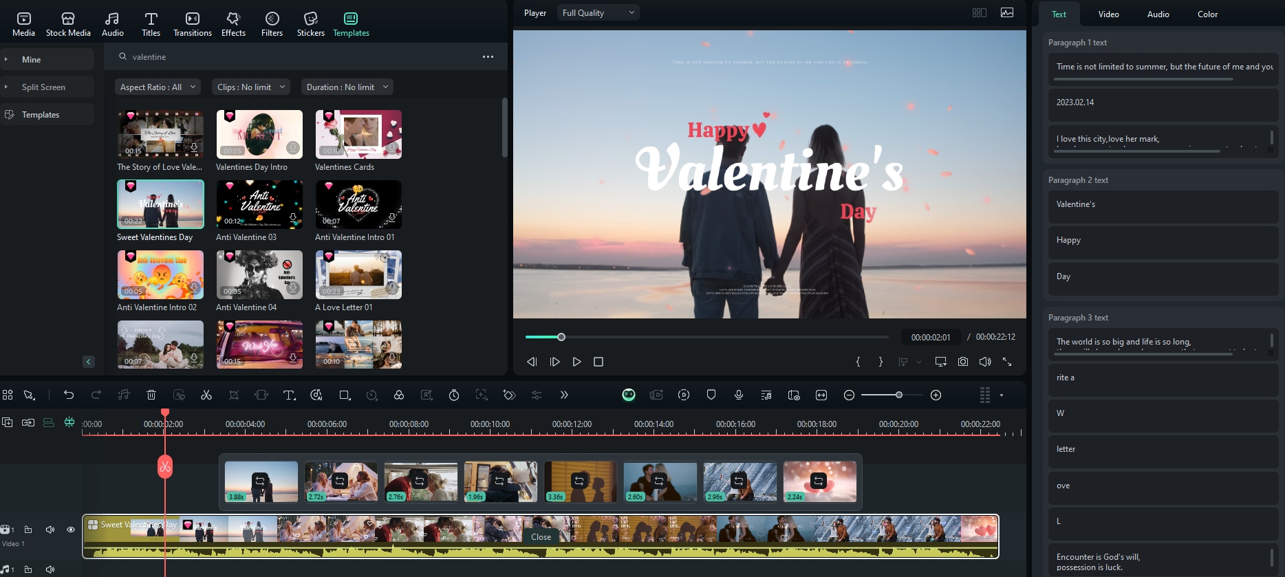Enter fullscreen preview with expand icon
The height and width of the screenshot is (577, 1285).
click(x=1007, y=362)
